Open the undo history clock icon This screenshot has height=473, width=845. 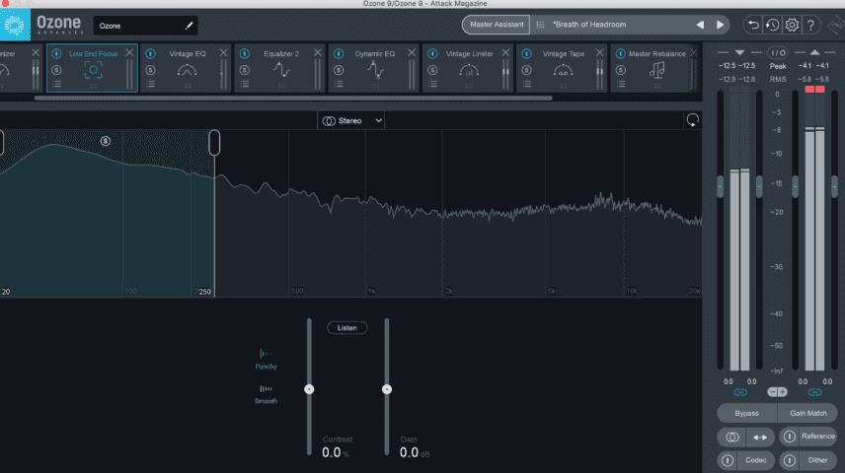click(772, 25)
